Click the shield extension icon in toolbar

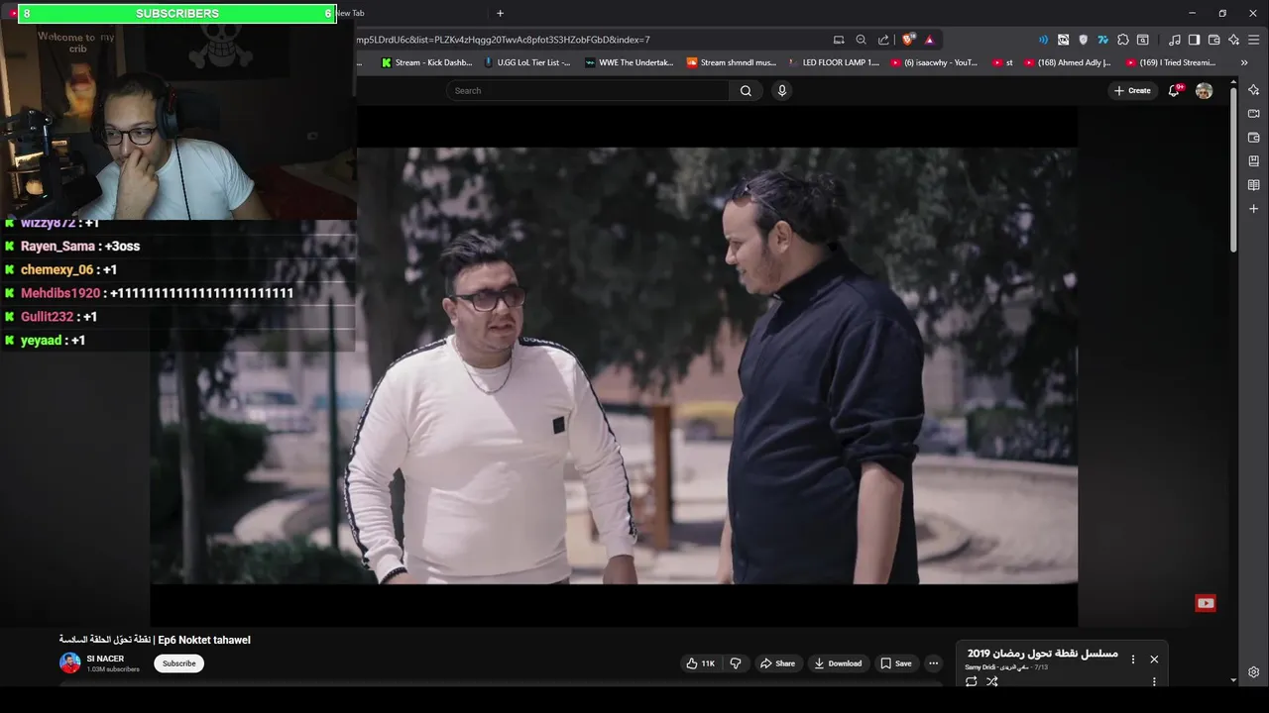click(1083, 40)
